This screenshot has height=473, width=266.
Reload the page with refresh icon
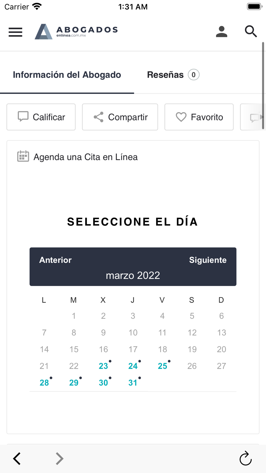(245, 458)
